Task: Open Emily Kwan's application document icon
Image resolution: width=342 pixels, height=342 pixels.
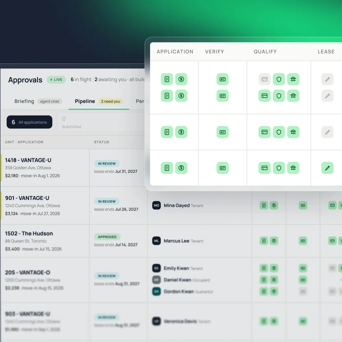Action: point(264,268)
